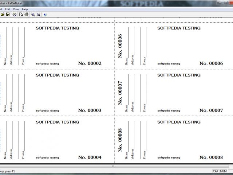233x175 pixels.
Task: Zoom in with the magnifier plus icon
Action: (x=33, y=15)
